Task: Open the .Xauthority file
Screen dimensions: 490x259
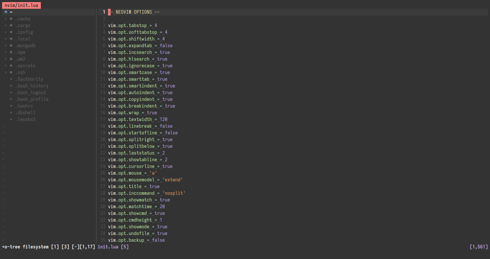Action: coord(29,79)
